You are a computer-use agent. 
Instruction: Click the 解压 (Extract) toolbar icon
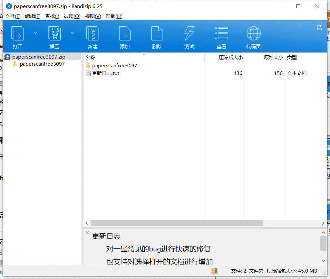[x=54, y=33]
